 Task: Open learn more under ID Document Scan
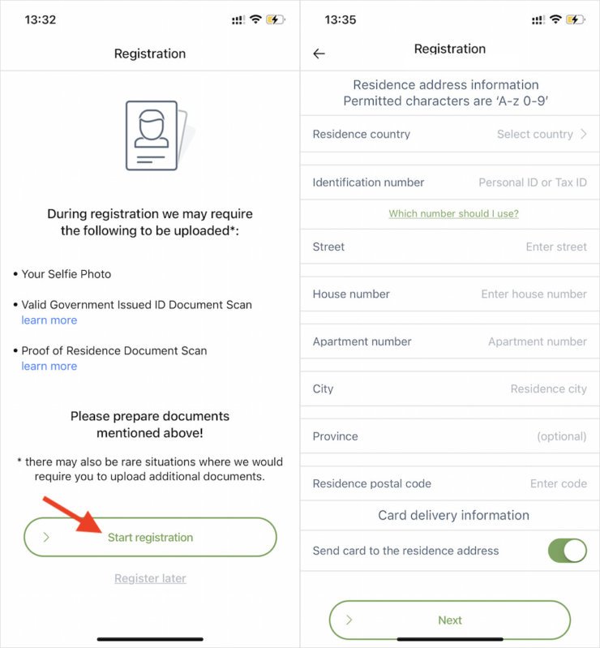(49, 320)
